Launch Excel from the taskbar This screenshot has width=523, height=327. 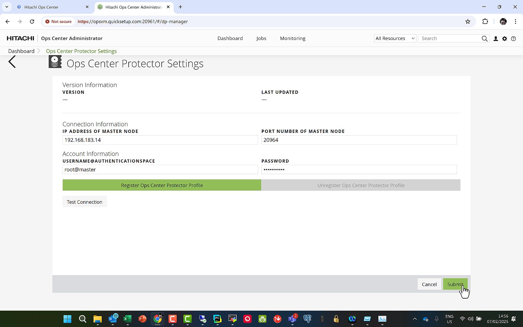127,319
